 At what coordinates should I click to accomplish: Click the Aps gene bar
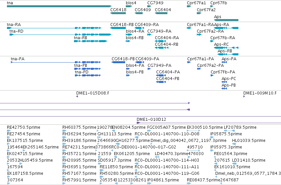point(226,20)
